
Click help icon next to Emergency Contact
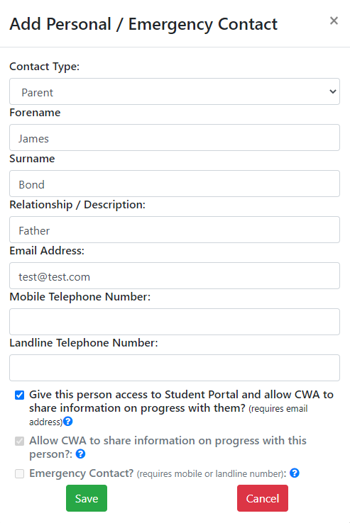[x=295, y=473]
